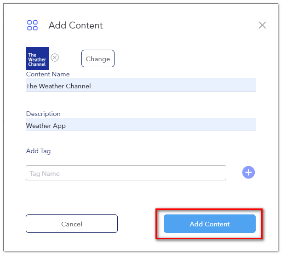The image size is (281, 254).
Task: Click the Cancel button
Action: point(72,224)
